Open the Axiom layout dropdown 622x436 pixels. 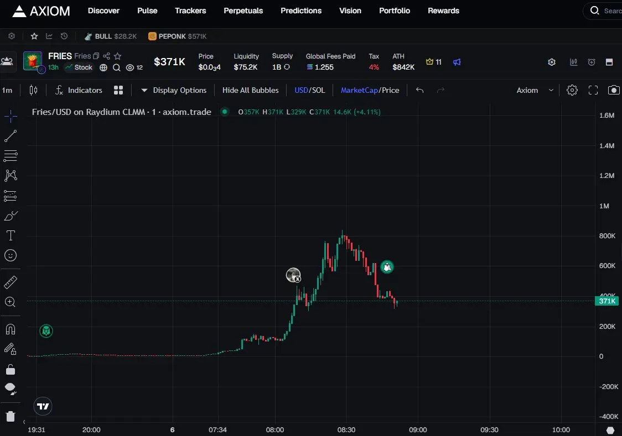[535, 90]
